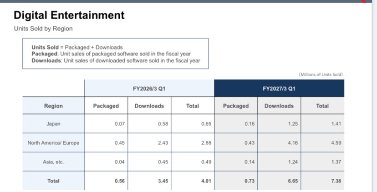Viewport: 377px width, 192px height.
Task: Click the Japan FY2027 packaged value 0.16
Action: coord(250,124)
